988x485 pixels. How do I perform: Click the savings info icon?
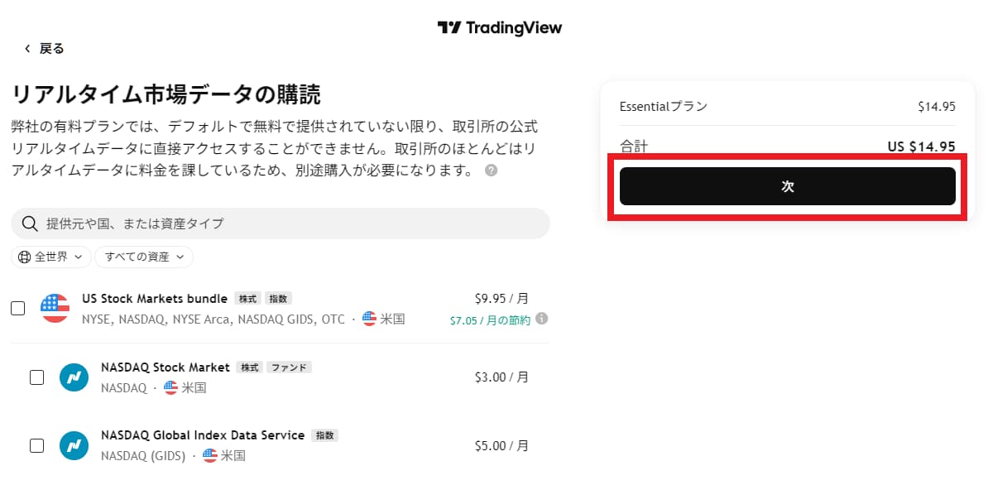(541, 319)
